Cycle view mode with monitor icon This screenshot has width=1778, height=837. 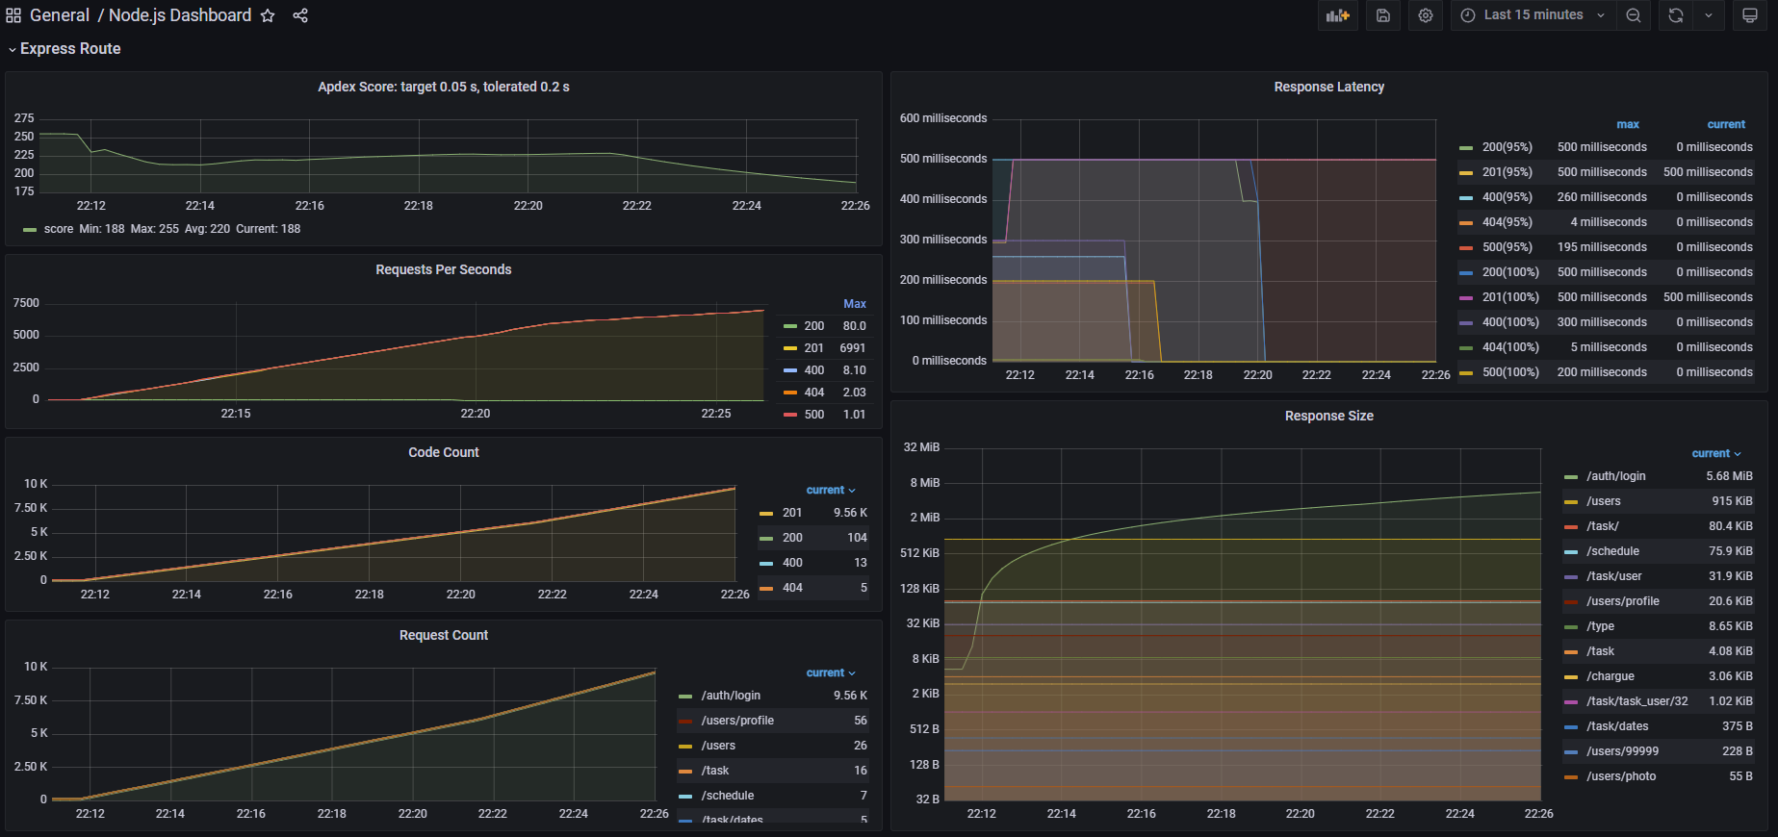[1750, 15]
